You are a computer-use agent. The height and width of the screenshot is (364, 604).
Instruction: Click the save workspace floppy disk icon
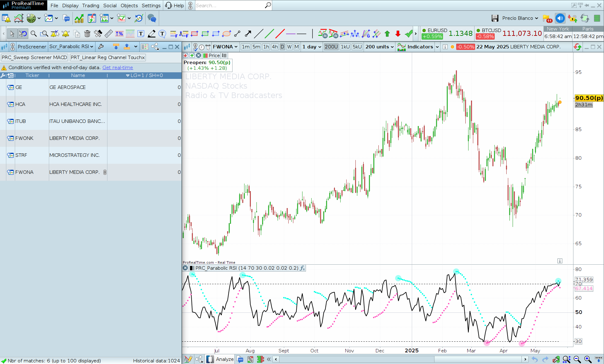pos(495,18)
